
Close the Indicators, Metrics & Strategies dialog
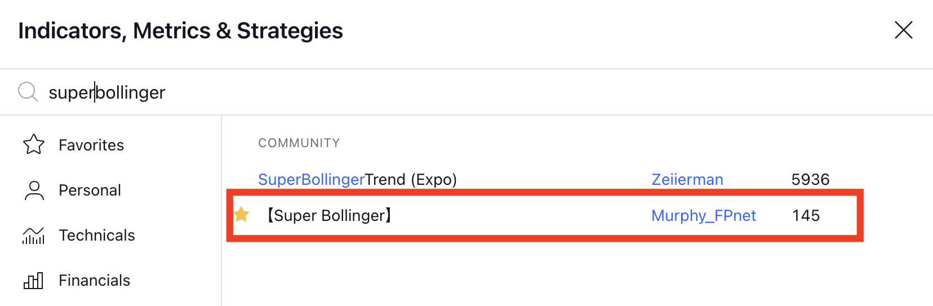[x=903, y=30]
